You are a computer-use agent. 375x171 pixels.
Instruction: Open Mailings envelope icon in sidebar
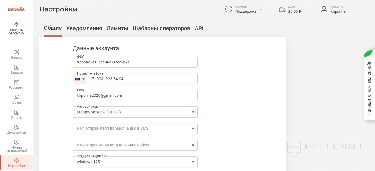coord(16,82)
